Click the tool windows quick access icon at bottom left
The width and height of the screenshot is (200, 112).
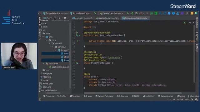click(x=40, y=100)
